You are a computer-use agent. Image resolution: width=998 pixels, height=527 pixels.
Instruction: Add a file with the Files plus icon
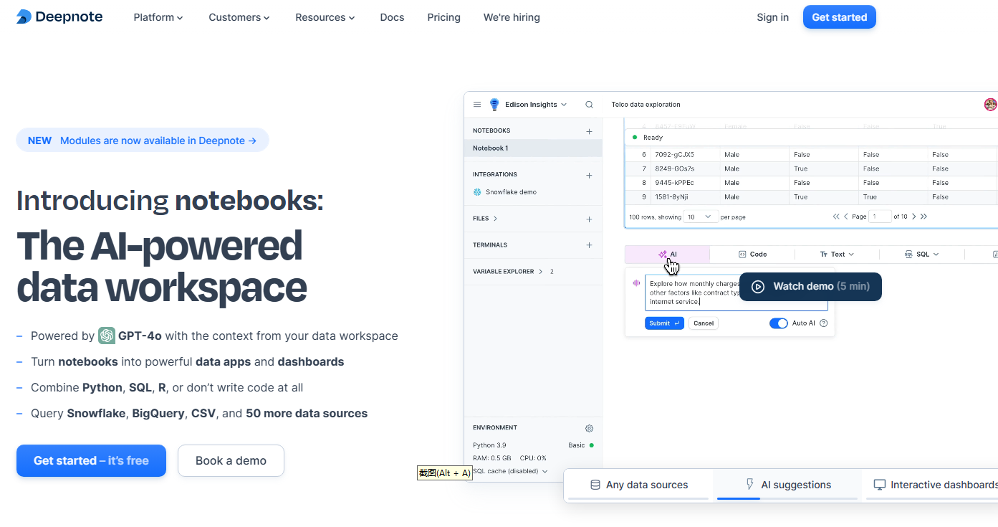coord(589,219)
